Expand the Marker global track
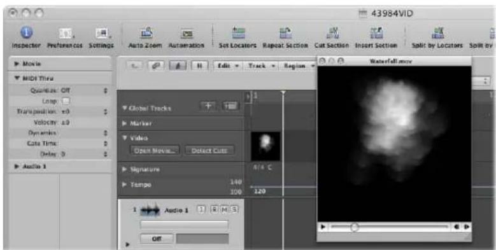The height and width of the screenshot is (250, 496). click(124, 123)
